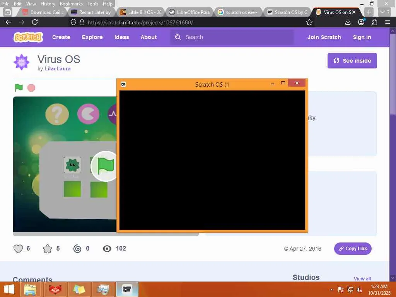Click Sign in in the header
396x297 pixels.
click(362, 37)
